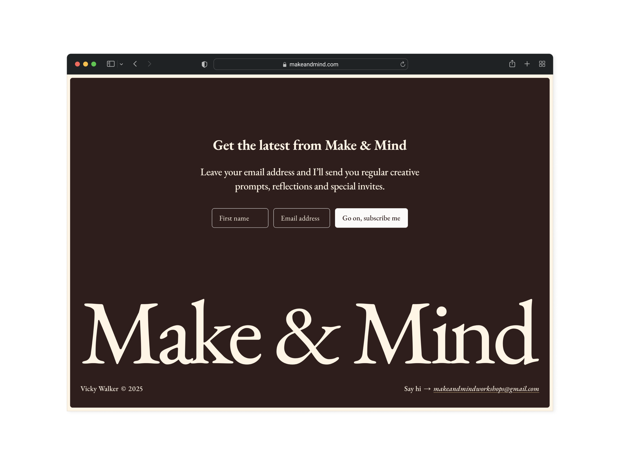Minimize window with the yellow button
This screenshot has width=620, height=465.
(x=86, y=64)
